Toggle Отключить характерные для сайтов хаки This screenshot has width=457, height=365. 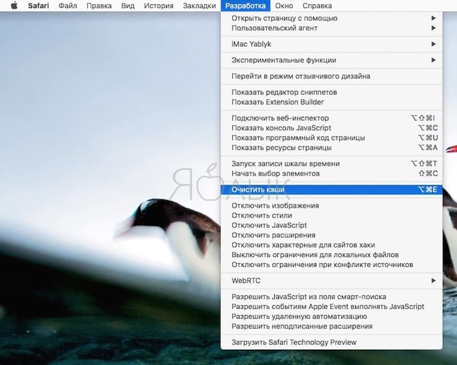click(x=332, y=245)
